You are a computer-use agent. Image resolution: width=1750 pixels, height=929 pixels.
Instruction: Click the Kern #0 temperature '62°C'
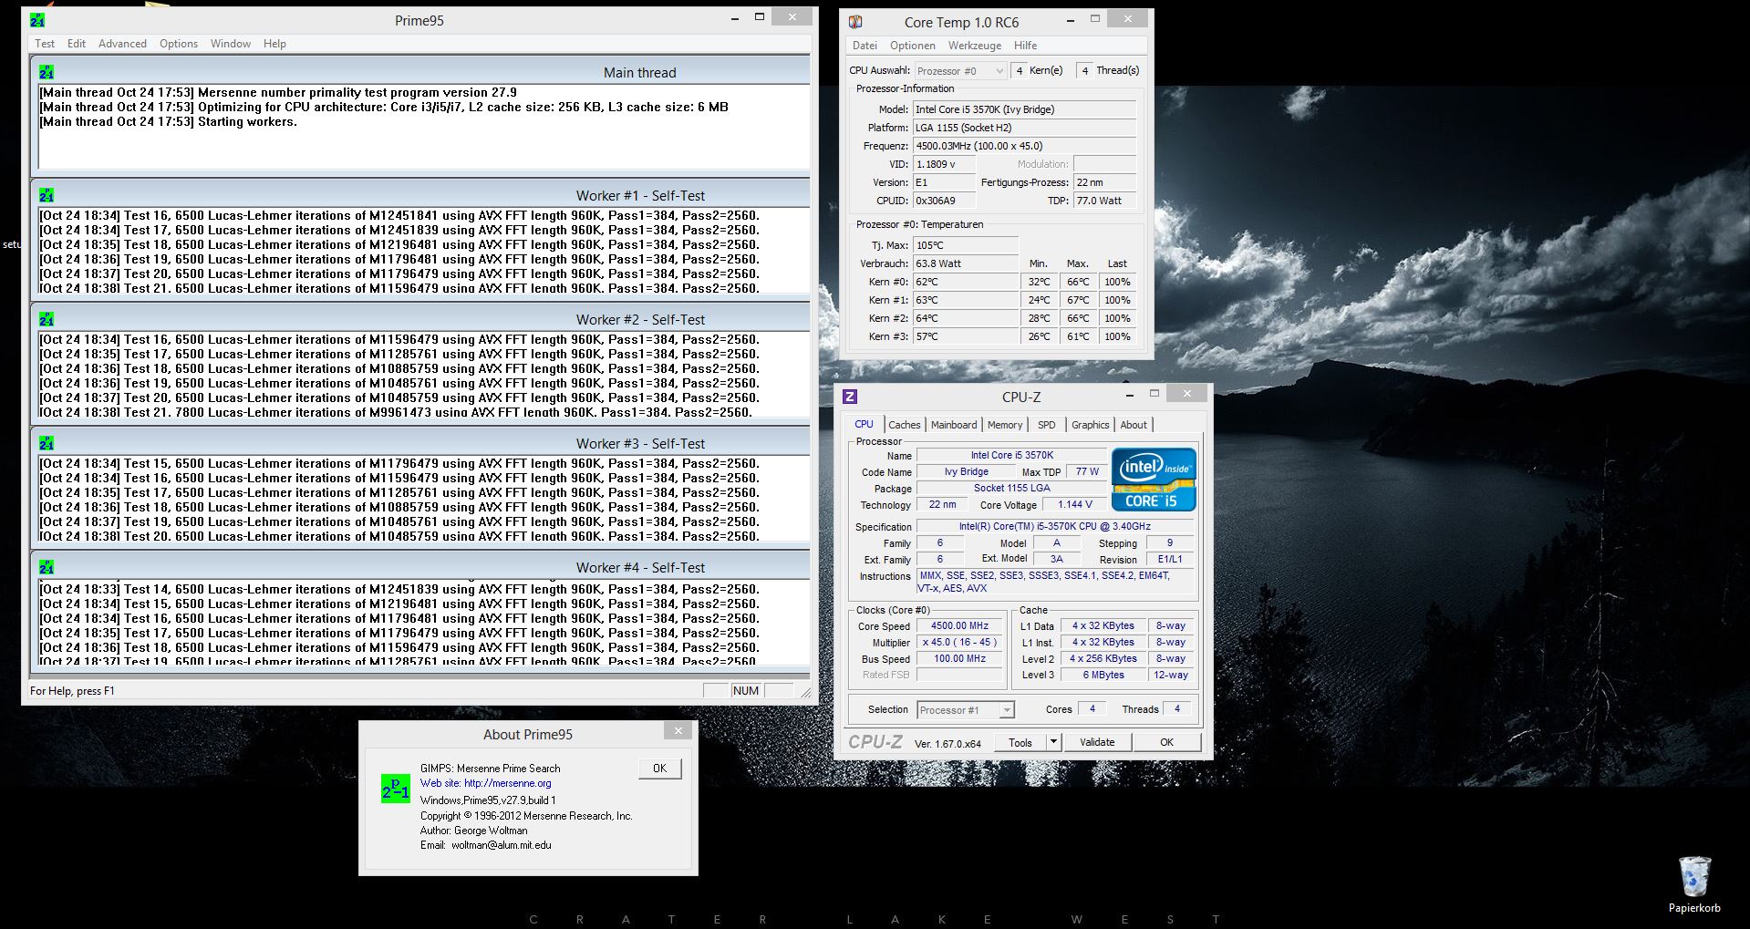click(x=966, y=282)
